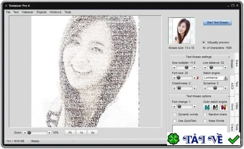
Task: Decrease Line distance with left arrow
Action: (x=205, y=67)
